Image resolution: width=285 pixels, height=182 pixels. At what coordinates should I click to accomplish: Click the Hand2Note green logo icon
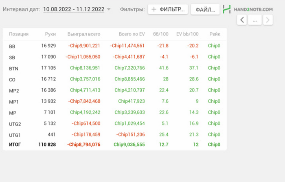(x=227, y=9)
